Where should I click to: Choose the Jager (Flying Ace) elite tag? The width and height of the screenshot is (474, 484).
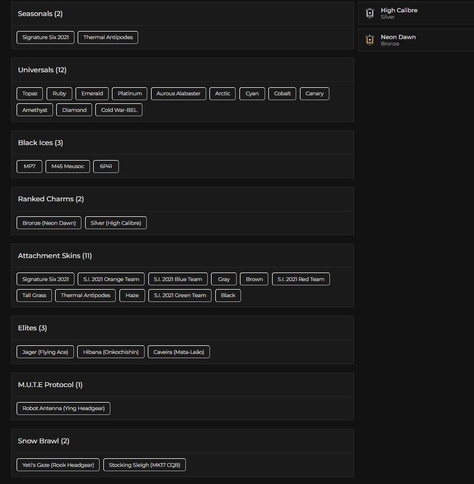[x=45, y=352]
